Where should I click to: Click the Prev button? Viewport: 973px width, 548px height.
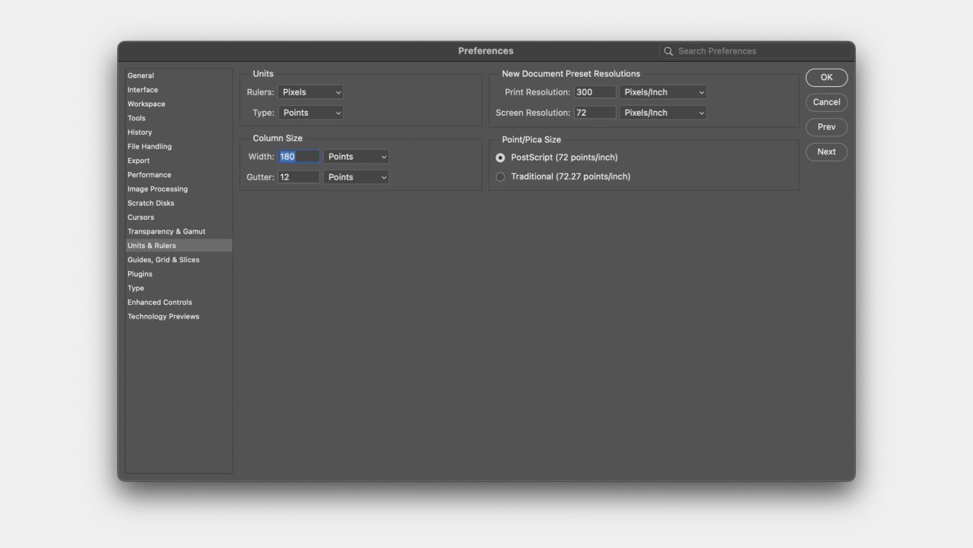[826, 127]
